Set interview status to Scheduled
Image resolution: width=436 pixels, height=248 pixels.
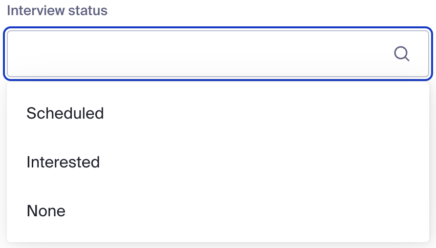(65, 113)
